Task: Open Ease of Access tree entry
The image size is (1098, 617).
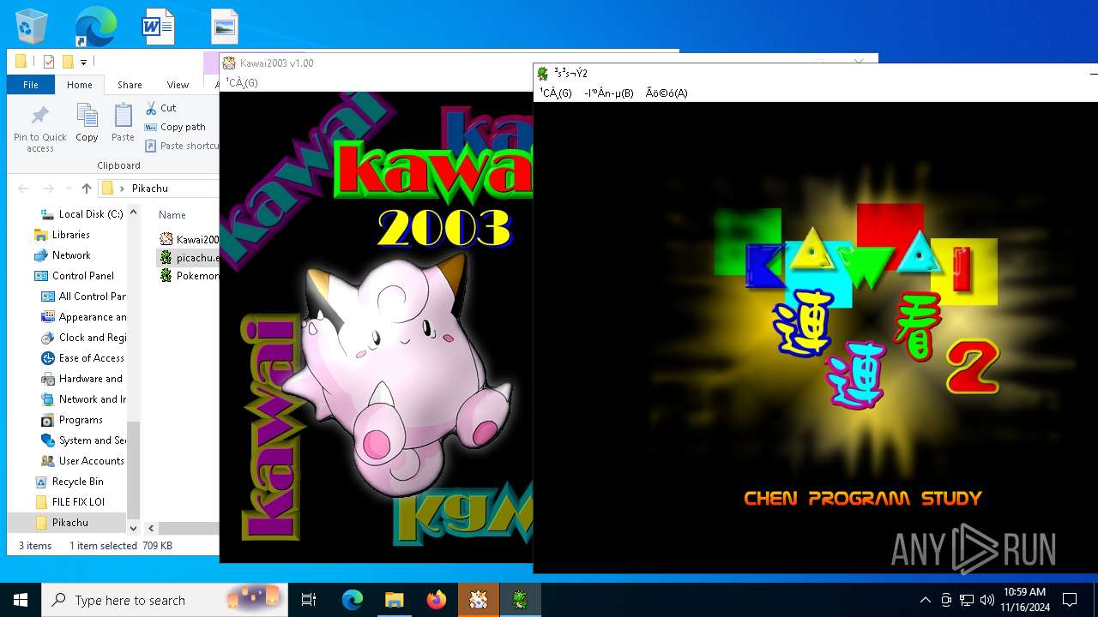Action: 82,358
